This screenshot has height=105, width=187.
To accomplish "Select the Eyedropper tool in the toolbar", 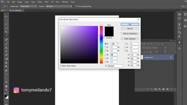I will 6,36.
